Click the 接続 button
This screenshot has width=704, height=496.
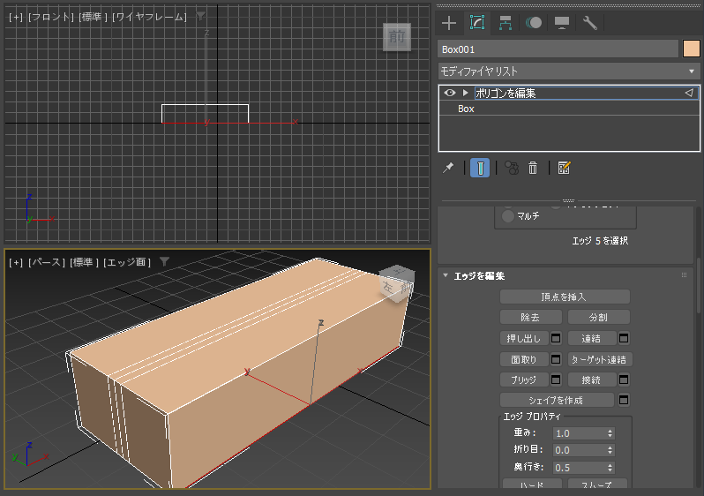click(x=592, y=380)
